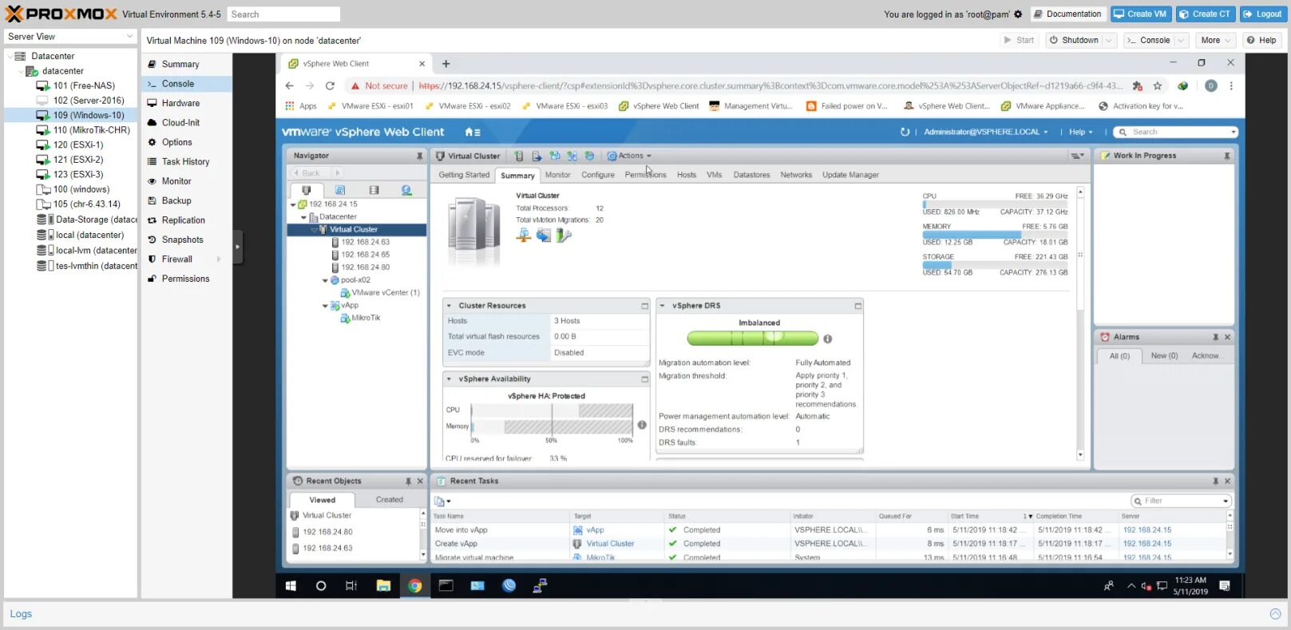
Task: Click Chrome icon in Windows taskbar
Action: pyautogui.click(x=414, y=585)
